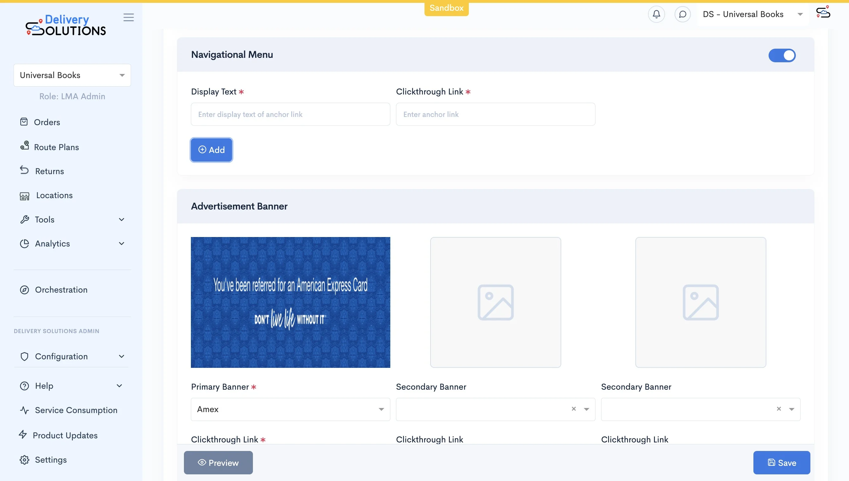849x481 pixels.
Task: Click the Orchestration compass icon
Action: [x=24, y=290]
